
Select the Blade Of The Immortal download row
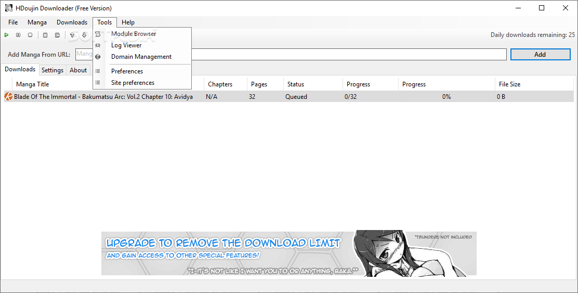tap(288, 97)
